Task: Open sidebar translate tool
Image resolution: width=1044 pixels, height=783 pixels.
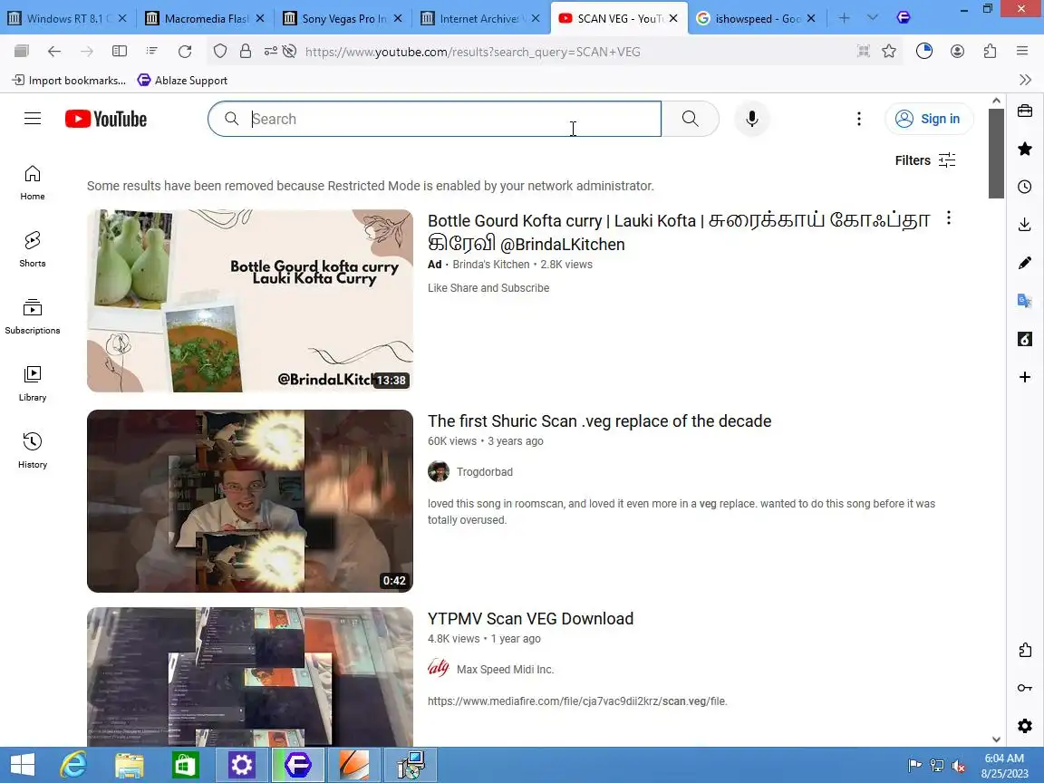Action: 1025,300
